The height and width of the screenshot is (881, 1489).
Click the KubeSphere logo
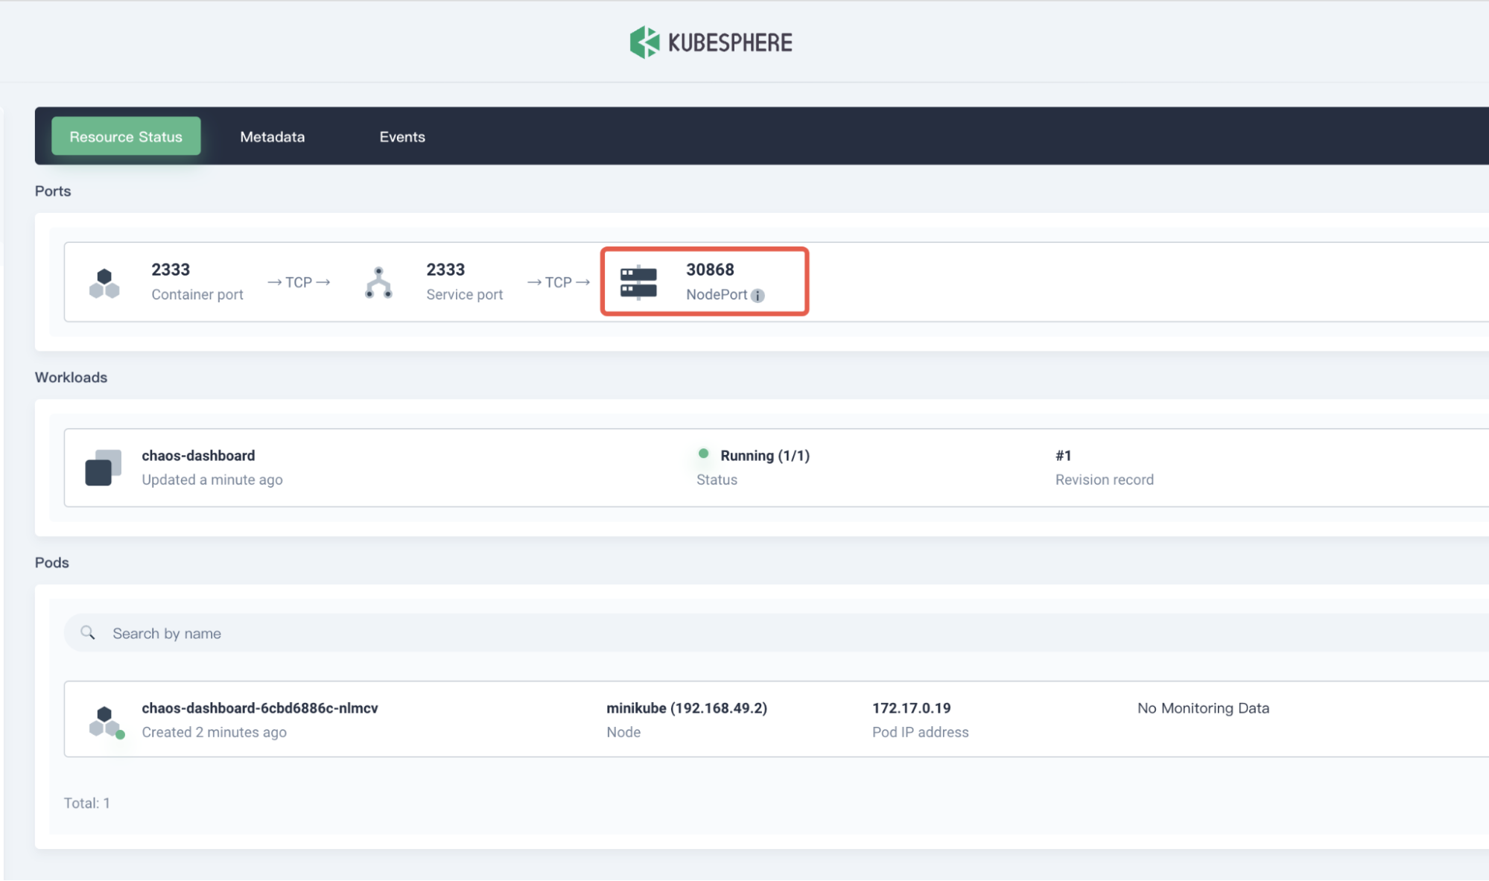coord(711,42)
